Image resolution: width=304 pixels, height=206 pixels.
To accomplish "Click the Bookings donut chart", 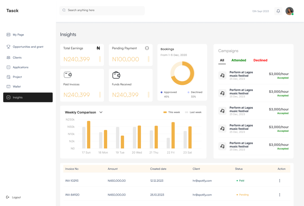I will 182,73.
